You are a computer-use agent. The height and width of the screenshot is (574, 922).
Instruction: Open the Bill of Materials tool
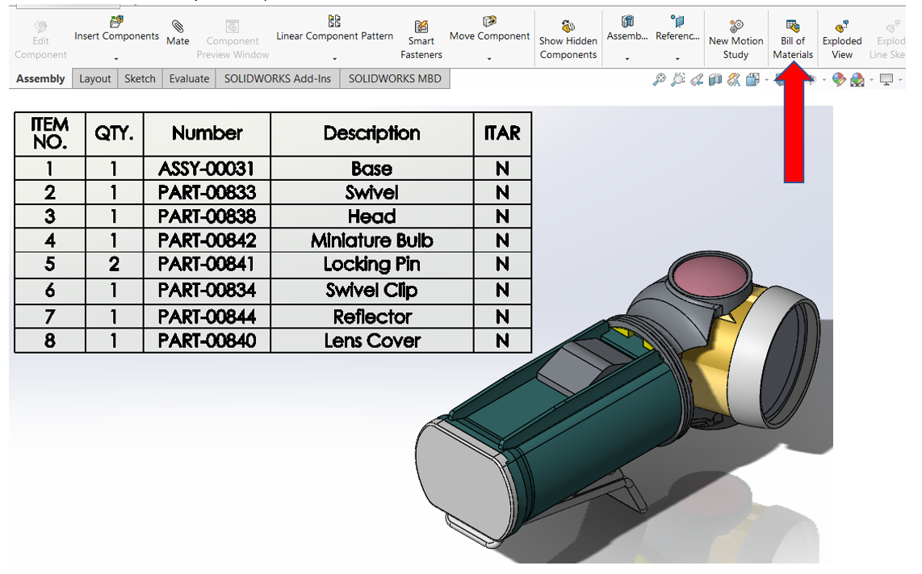tap(793, 38)
